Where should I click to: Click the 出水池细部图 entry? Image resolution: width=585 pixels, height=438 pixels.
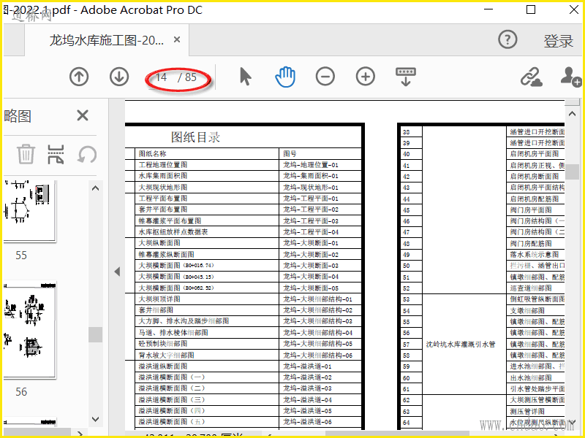(532, 377)
